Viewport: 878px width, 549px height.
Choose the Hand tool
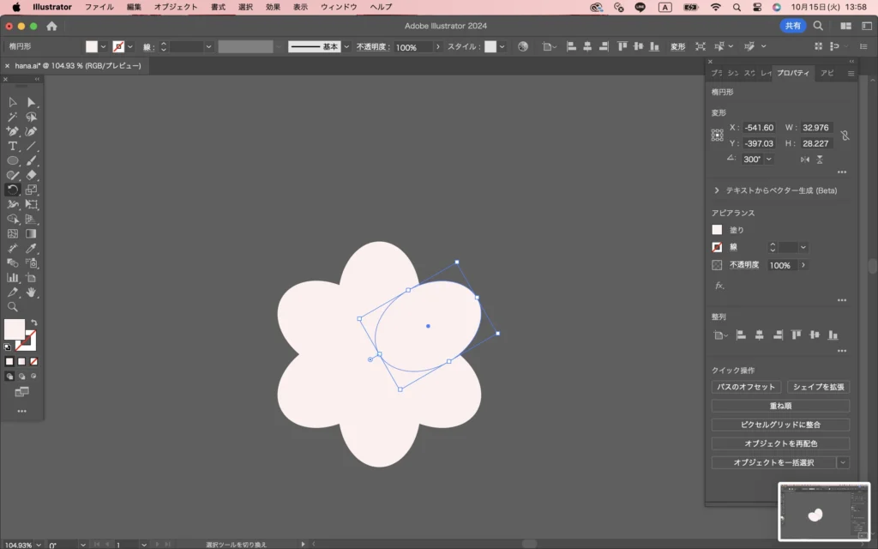(32, 293)
